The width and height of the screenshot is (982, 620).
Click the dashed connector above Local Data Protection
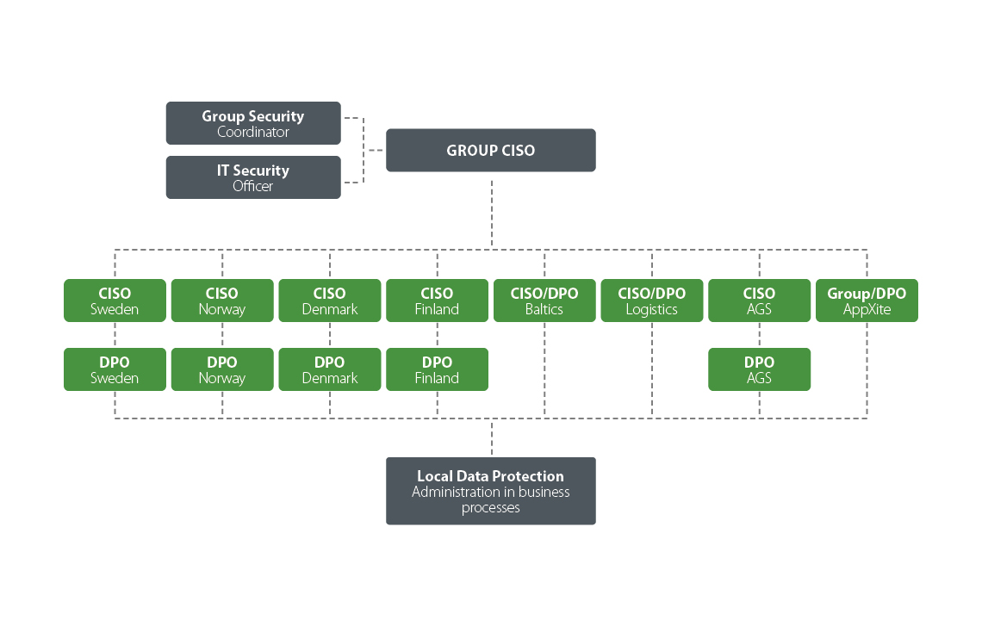coord(492,437)
